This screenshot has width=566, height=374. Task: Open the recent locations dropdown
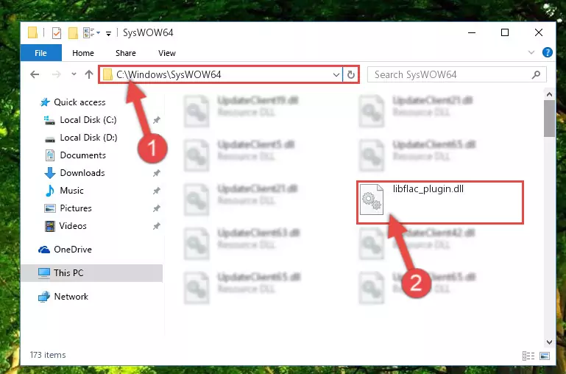(x=74, y=74)
